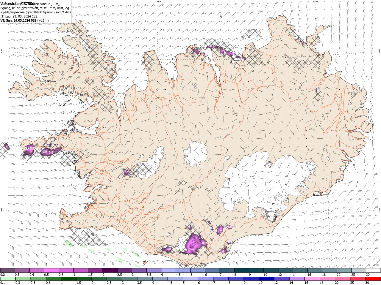Screen dimensions: 381x285
Task: Click the "30" value under upper legend row
Action: coord(368,275)
